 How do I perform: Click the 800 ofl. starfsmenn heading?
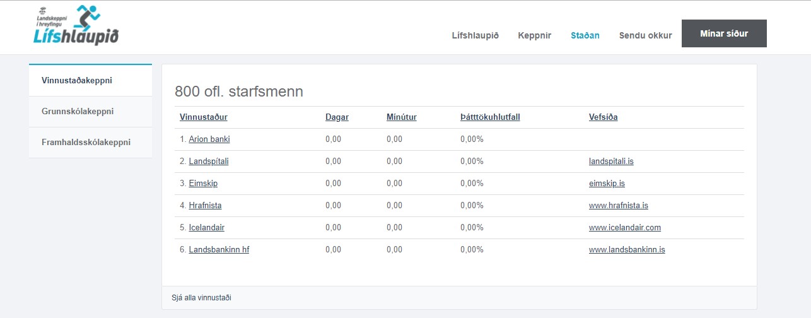tap(239, 91)
